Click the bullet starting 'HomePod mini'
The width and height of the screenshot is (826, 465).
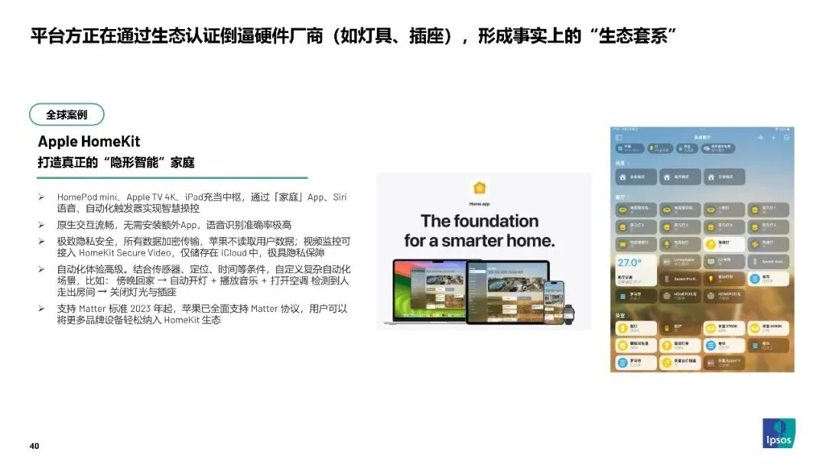coord(202,203)
